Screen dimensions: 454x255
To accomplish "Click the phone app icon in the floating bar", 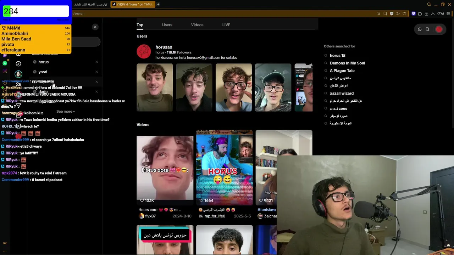I will [427, 29].
